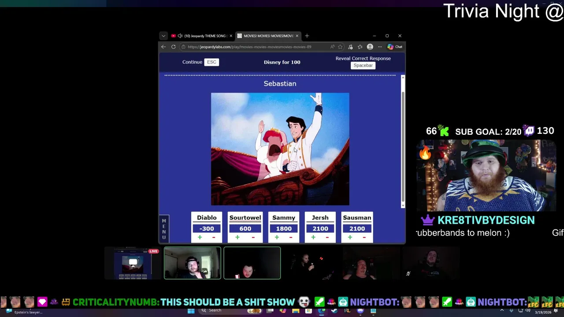This screenshot has height=317, width=564.
Task: Reload the page with refresh icon
Action: click(174, 47)
